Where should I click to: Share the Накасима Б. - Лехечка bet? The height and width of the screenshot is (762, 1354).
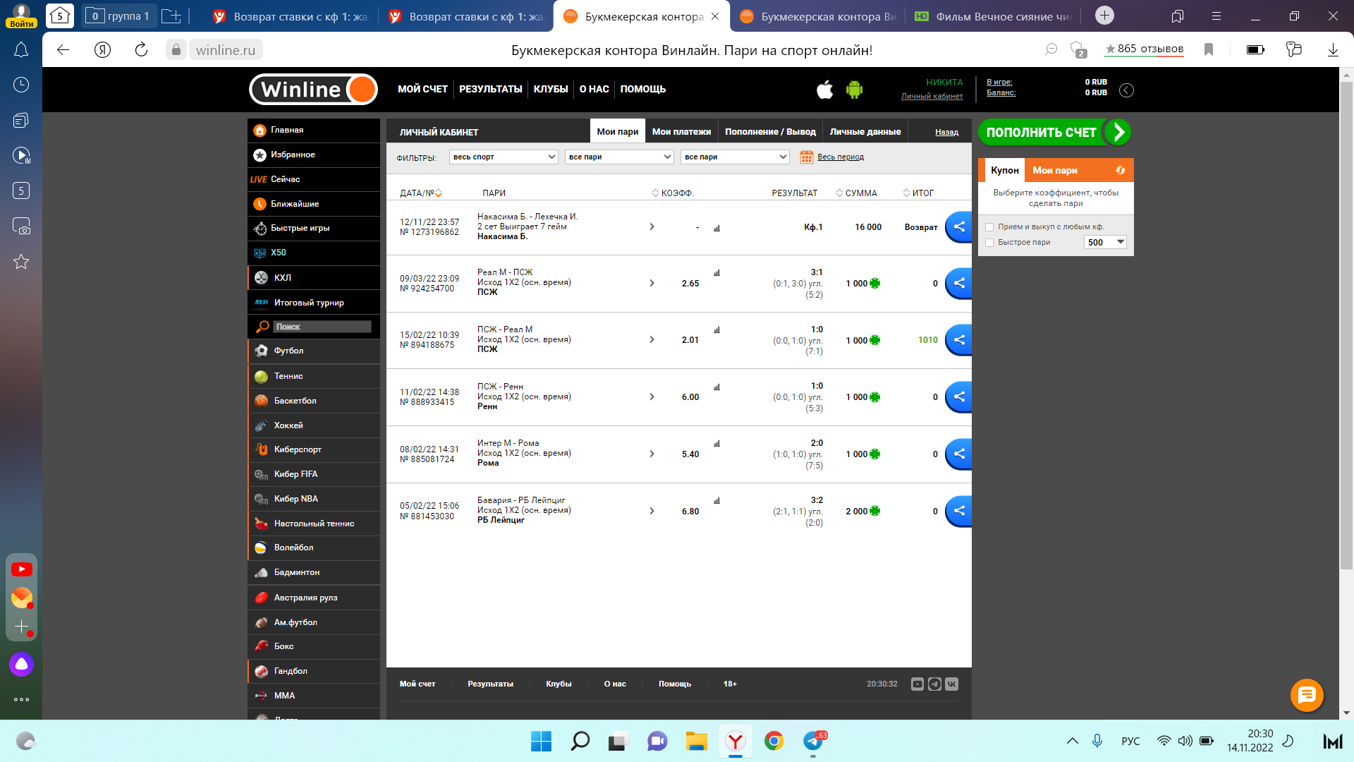click(959, 226)
